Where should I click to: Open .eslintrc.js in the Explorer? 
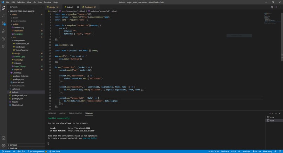tap(17, 73)
